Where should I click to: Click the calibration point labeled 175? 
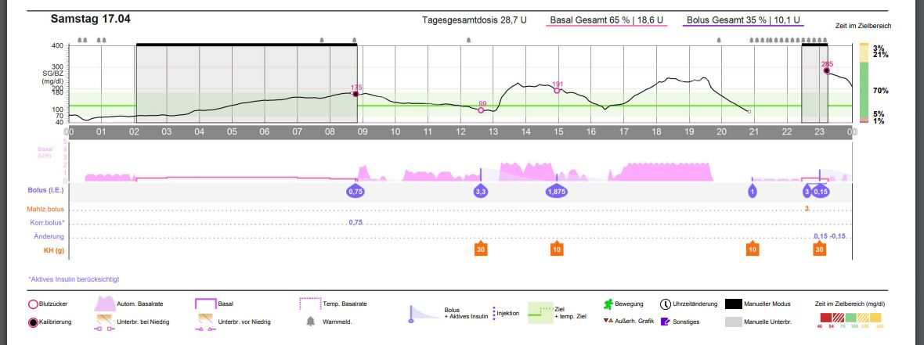tap(356, 94)
